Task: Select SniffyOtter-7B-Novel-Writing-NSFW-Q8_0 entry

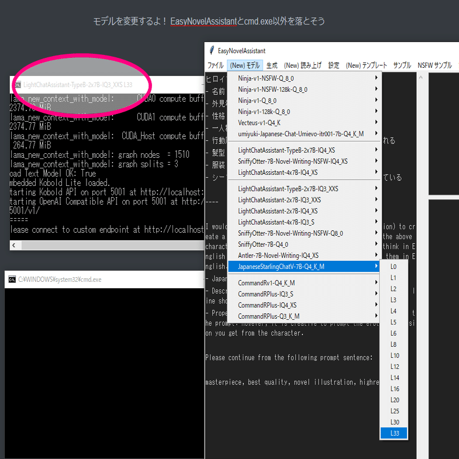Action: coord(305,233)
